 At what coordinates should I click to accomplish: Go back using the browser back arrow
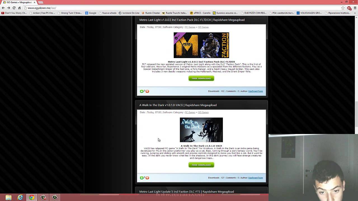tap(3, 8)
